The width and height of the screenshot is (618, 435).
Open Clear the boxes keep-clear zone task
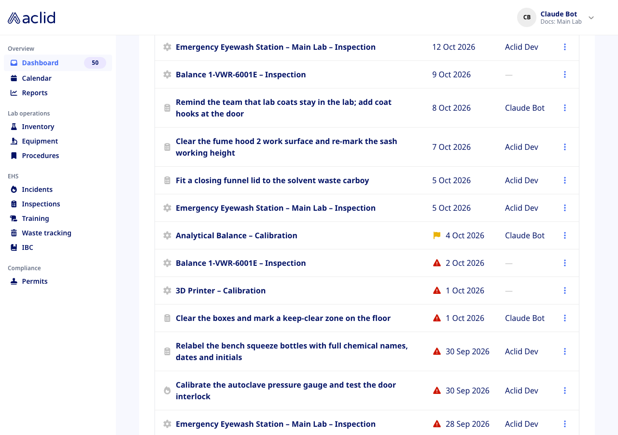[283, 318]
